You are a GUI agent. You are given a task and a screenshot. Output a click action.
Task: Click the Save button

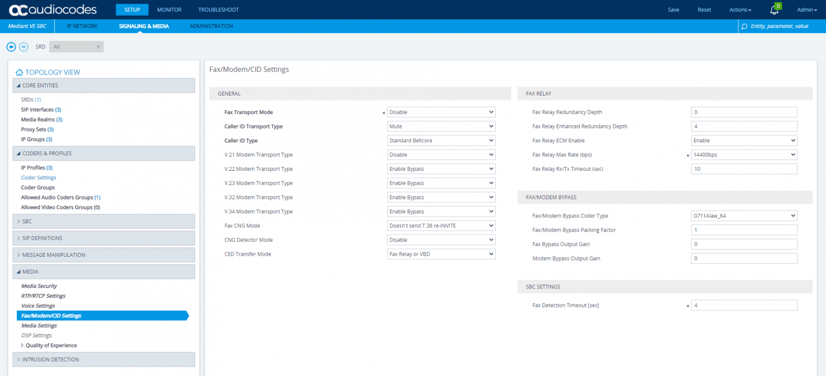click(673, 10)
